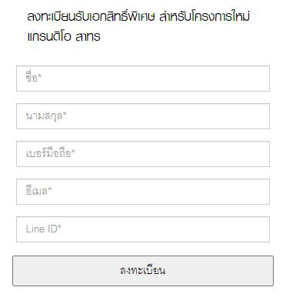Click into the อีเมล email field
Screen dimensions: 286x294
143,192
